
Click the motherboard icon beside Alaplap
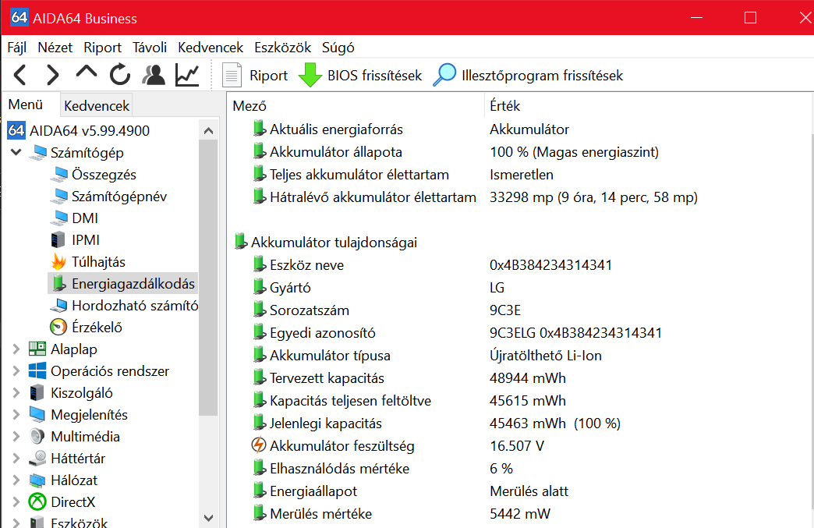pos(37,349)
